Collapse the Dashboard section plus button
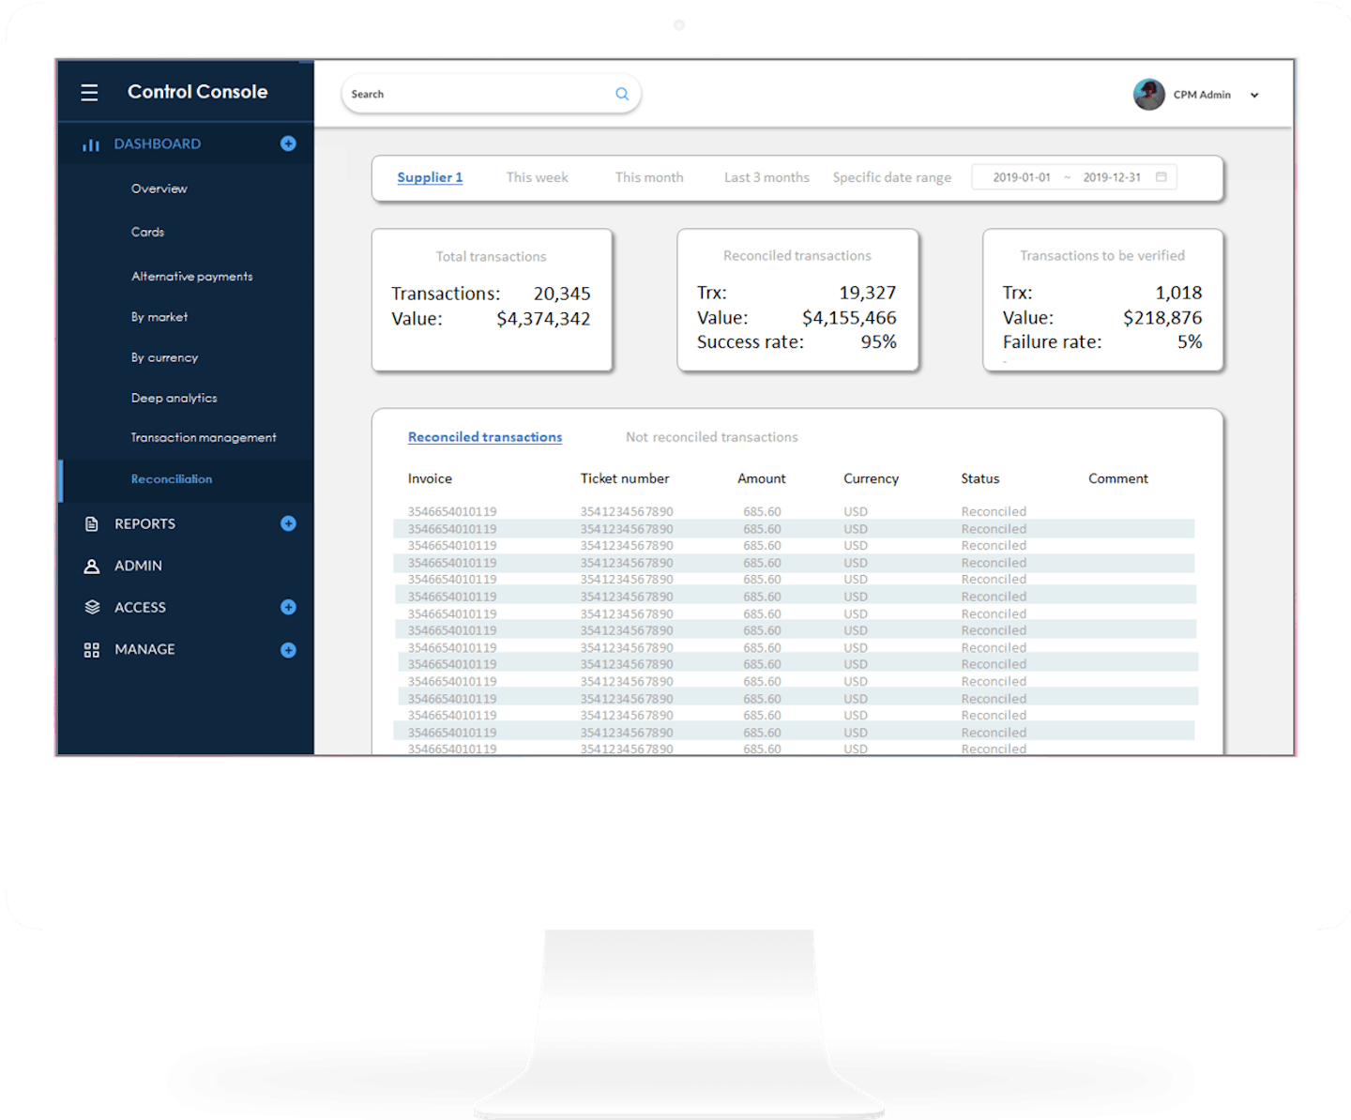Image resolution: width=1351 pixels, height=1120 pixels. (x=288, y=144)
